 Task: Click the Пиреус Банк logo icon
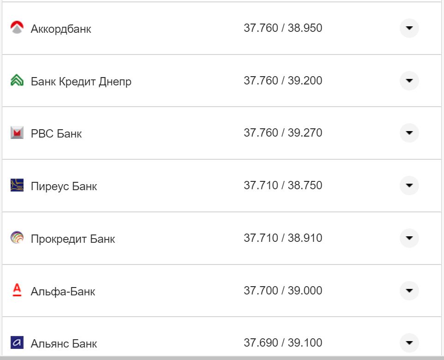pyautogui.click(x=17, y=186)
